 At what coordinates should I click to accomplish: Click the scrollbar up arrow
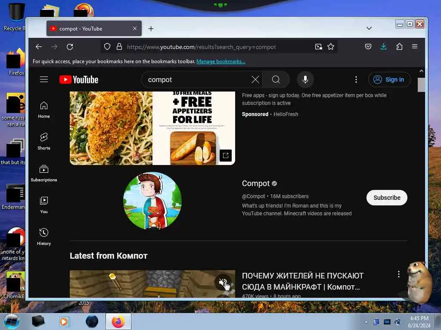pyautogui.click(x=421, y=71)
